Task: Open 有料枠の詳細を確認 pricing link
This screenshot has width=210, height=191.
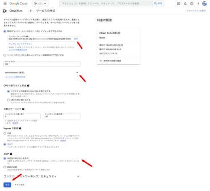Action: tap(110, 61)
